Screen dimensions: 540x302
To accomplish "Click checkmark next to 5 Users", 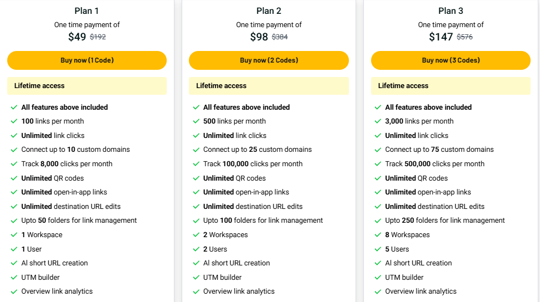I will pyautogui.click(x=378, y=249).
